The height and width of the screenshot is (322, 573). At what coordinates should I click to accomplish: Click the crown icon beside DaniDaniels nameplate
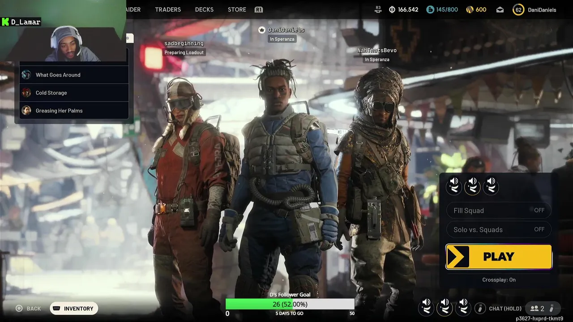[262, 30]
